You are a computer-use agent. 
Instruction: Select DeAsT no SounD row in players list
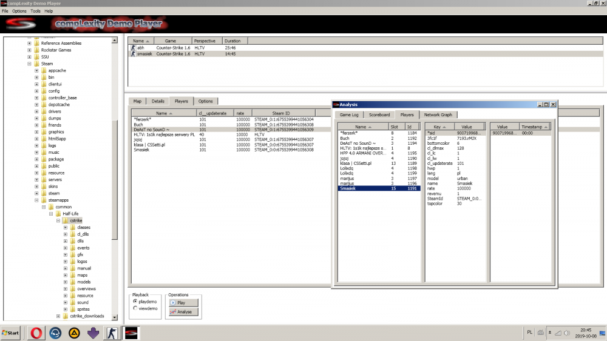[x=231, y=130]
